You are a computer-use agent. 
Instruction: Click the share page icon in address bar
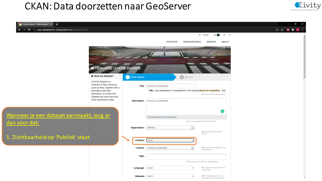tap(277, 30)
